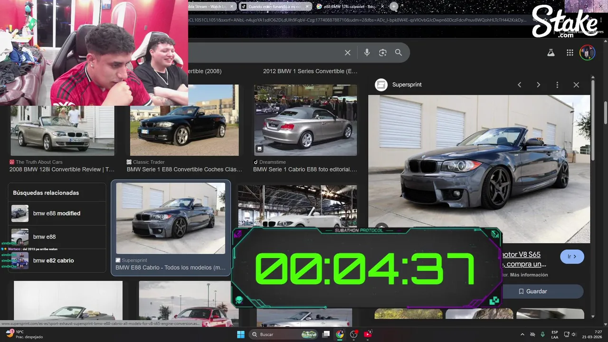Go to next image in preview panel
Viewport: 608px width, 342px height.
pyautogui.click(x=538, y=85)
